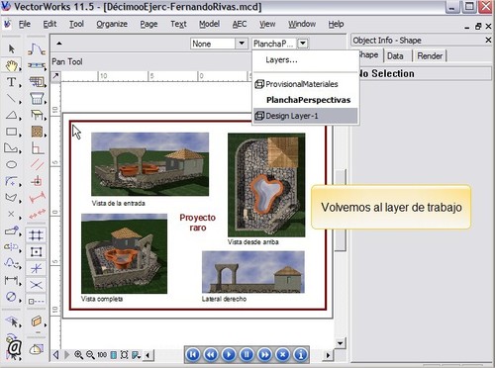This screenshot has width=495, height=368.
Task: Open the Organize menu
Action: (112, 24)
